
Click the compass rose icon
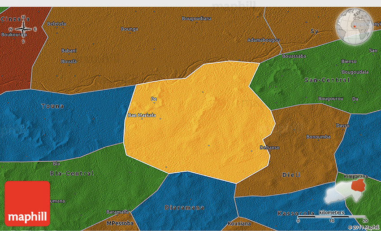[x=23, y=30]
